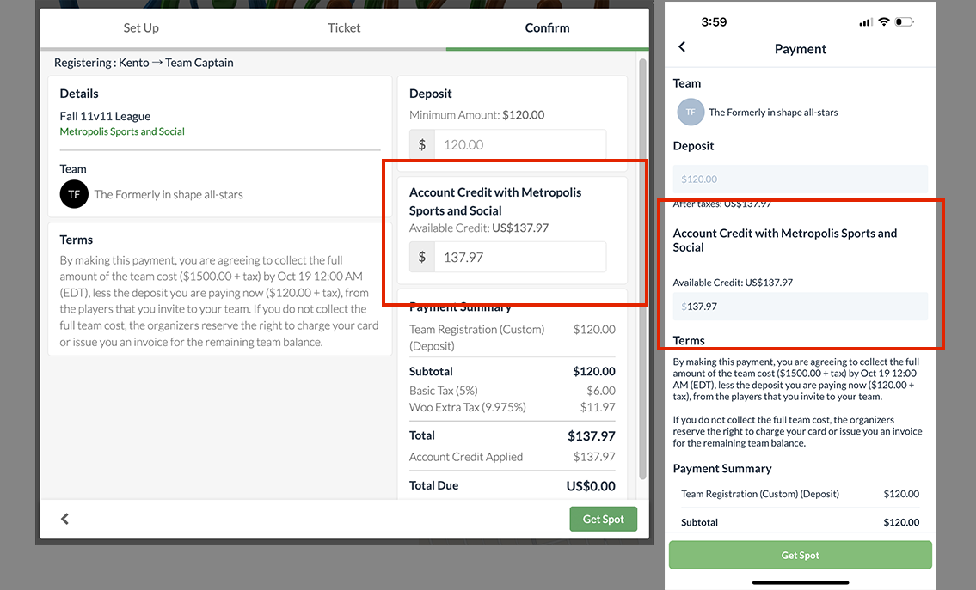Screen dimensions: 976x590
Task: Click the back chevron in desktop dialog footer
Action: pyautogui.click(x=64, y=519)
